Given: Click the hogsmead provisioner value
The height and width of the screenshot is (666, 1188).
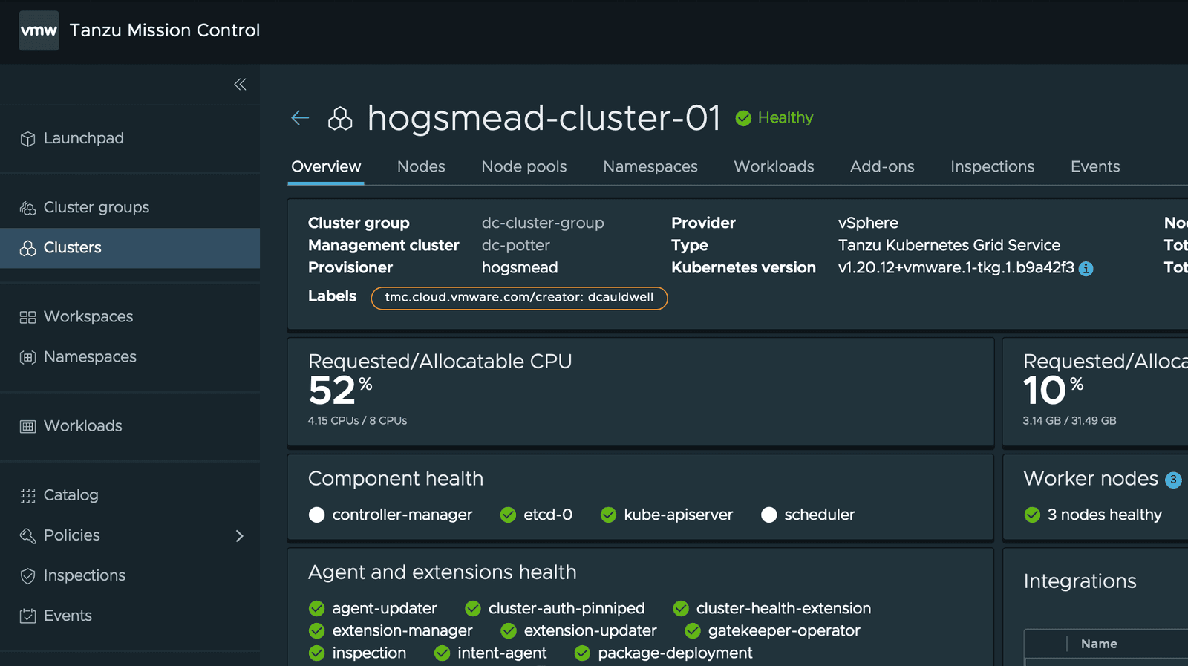Looking at the screenshot, I should (520, 267).
